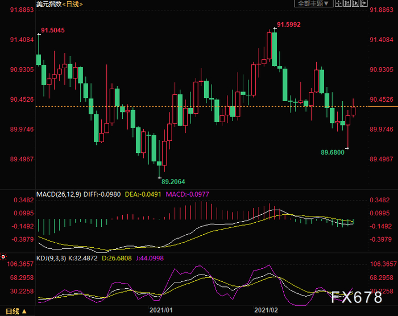Click the right axis 89.4967 label

pyautogui.click(x=382, y=159)
